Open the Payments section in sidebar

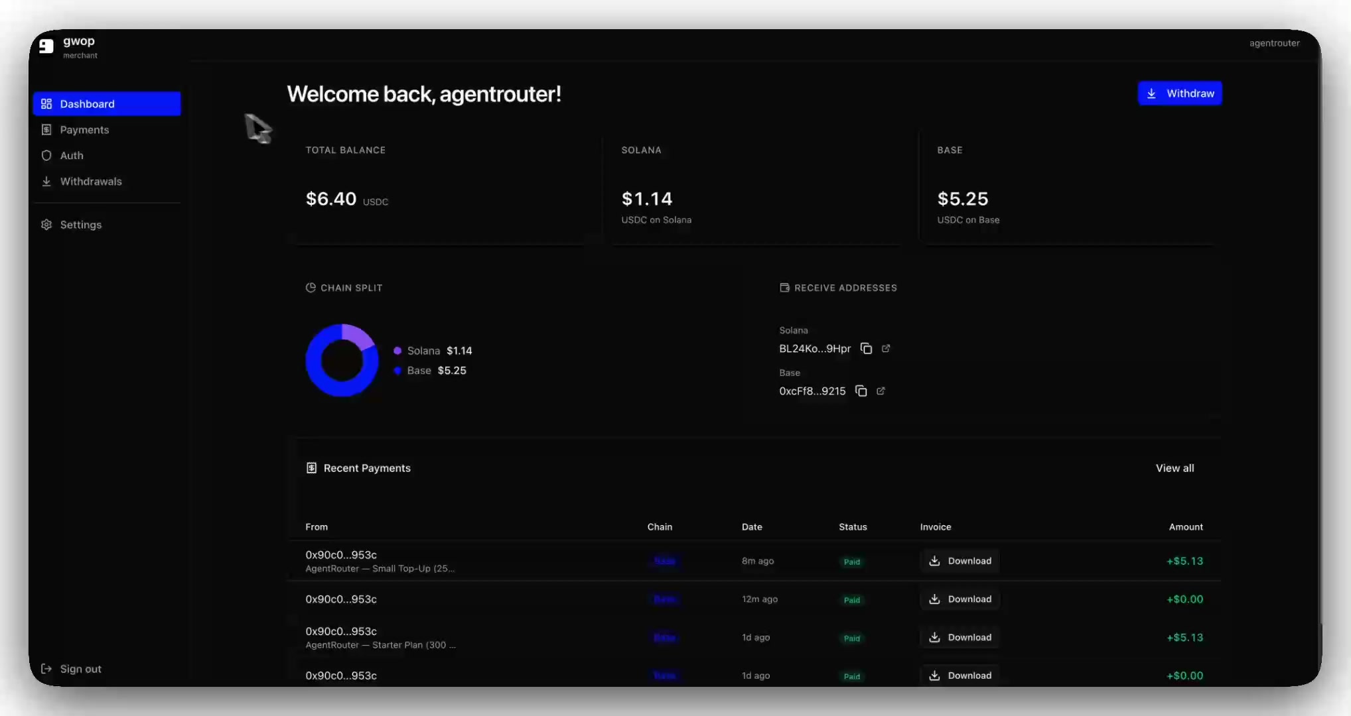pos(84,129)
